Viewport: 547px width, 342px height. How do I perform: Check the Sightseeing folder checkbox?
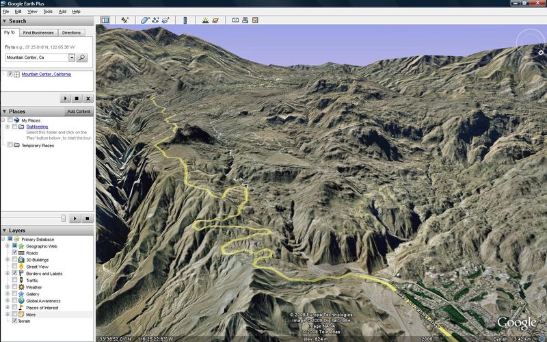click(x=14, y=127)
